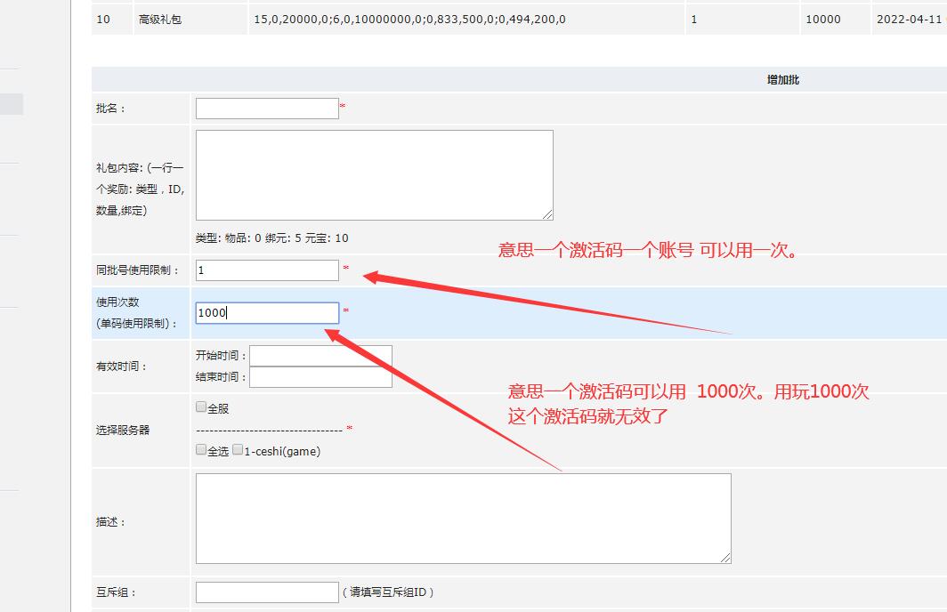Click the reward string starting with 15,0,20000
947x612 pixels.
pos(409,19)
